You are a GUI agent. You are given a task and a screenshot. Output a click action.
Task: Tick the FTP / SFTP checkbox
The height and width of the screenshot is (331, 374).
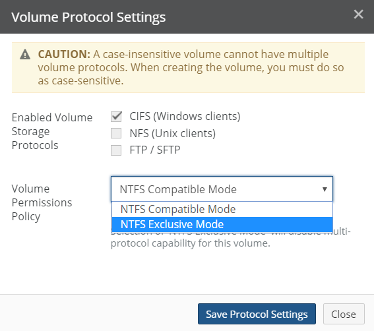pyautogui.click(x=116, y=150)
